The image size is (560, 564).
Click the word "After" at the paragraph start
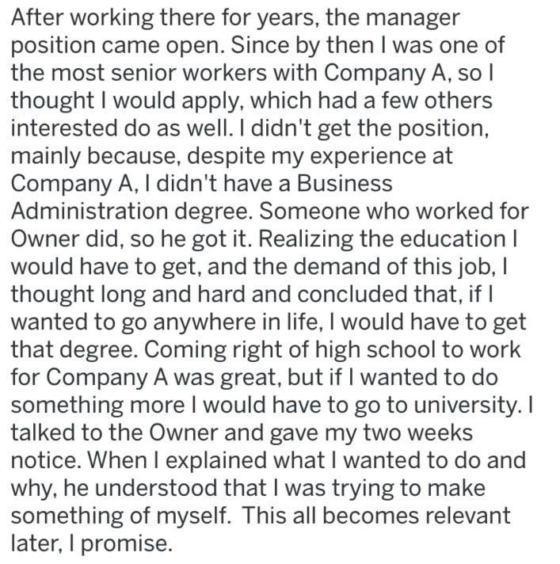[x=36, y=17]
